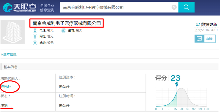Click the 法定代表人 label
The height and width of the screenshot is (112, 220).
click(11, 78)
